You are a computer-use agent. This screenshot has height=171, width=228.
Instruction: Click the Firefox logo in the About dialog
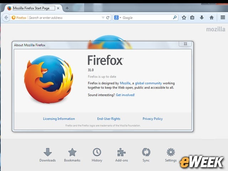pyautogui.click(x=48, y=79)
